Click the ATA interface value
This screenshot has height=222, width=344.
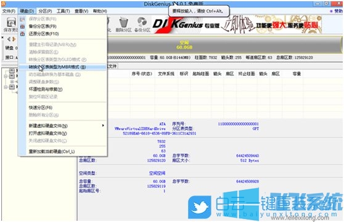[x=163, y=124]
